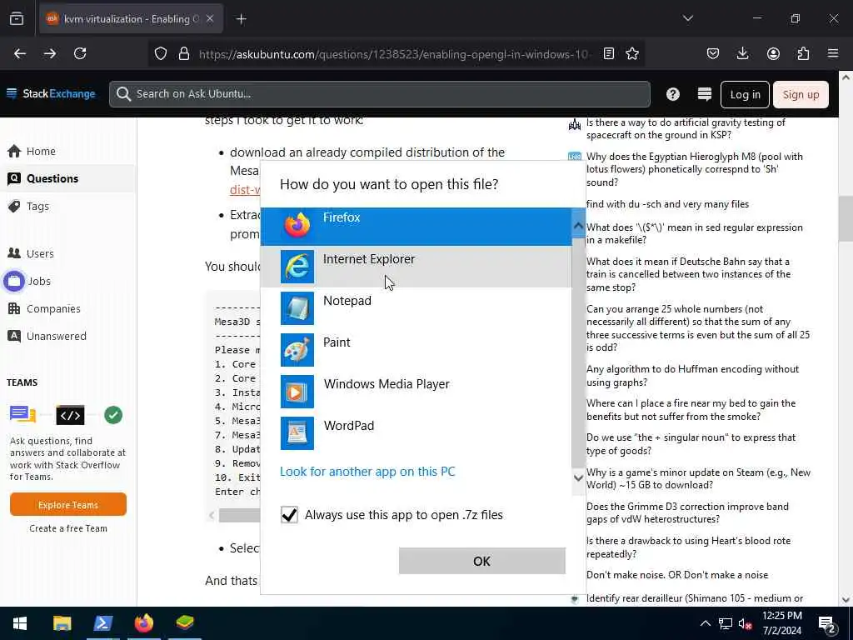This screenshot has height=640, width=853.
Task: Open the Firefox hamburger menu
Action: [x=833, y=53]
